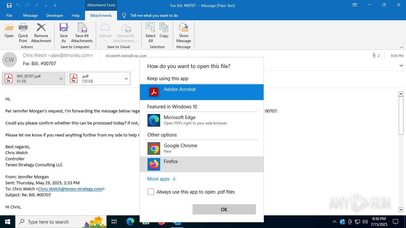
Task: Open the selected attachment via Open icon
Action: 9,31
